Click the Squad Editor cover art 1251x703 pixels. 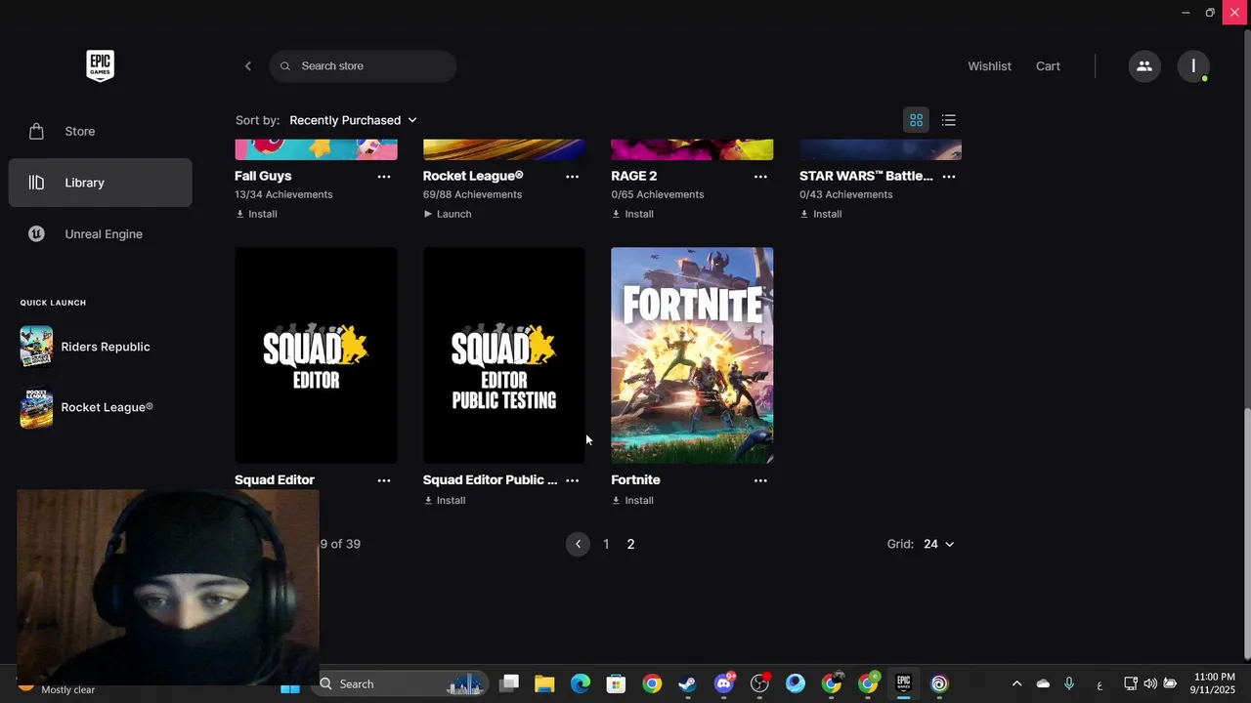click(316, 355)
